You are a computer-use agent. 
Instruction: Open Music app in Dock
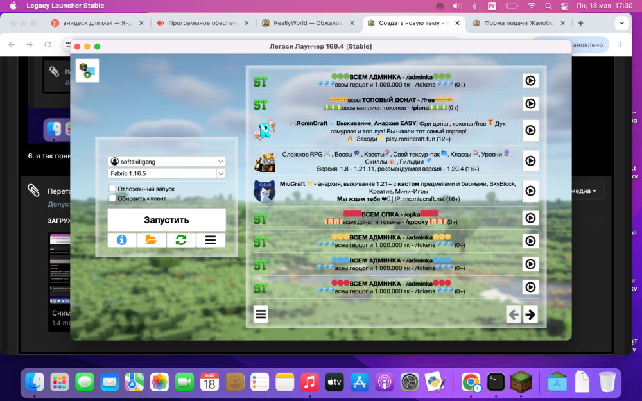pyautogui.click(x=309, y=382)
